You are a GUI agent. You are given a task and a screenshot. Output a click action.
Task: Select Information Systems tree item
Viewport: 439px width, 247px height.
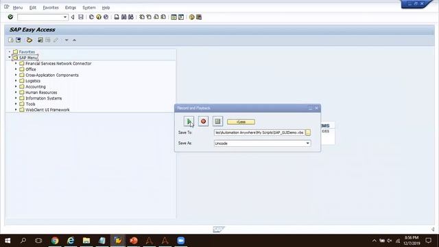tap(44, 98)
